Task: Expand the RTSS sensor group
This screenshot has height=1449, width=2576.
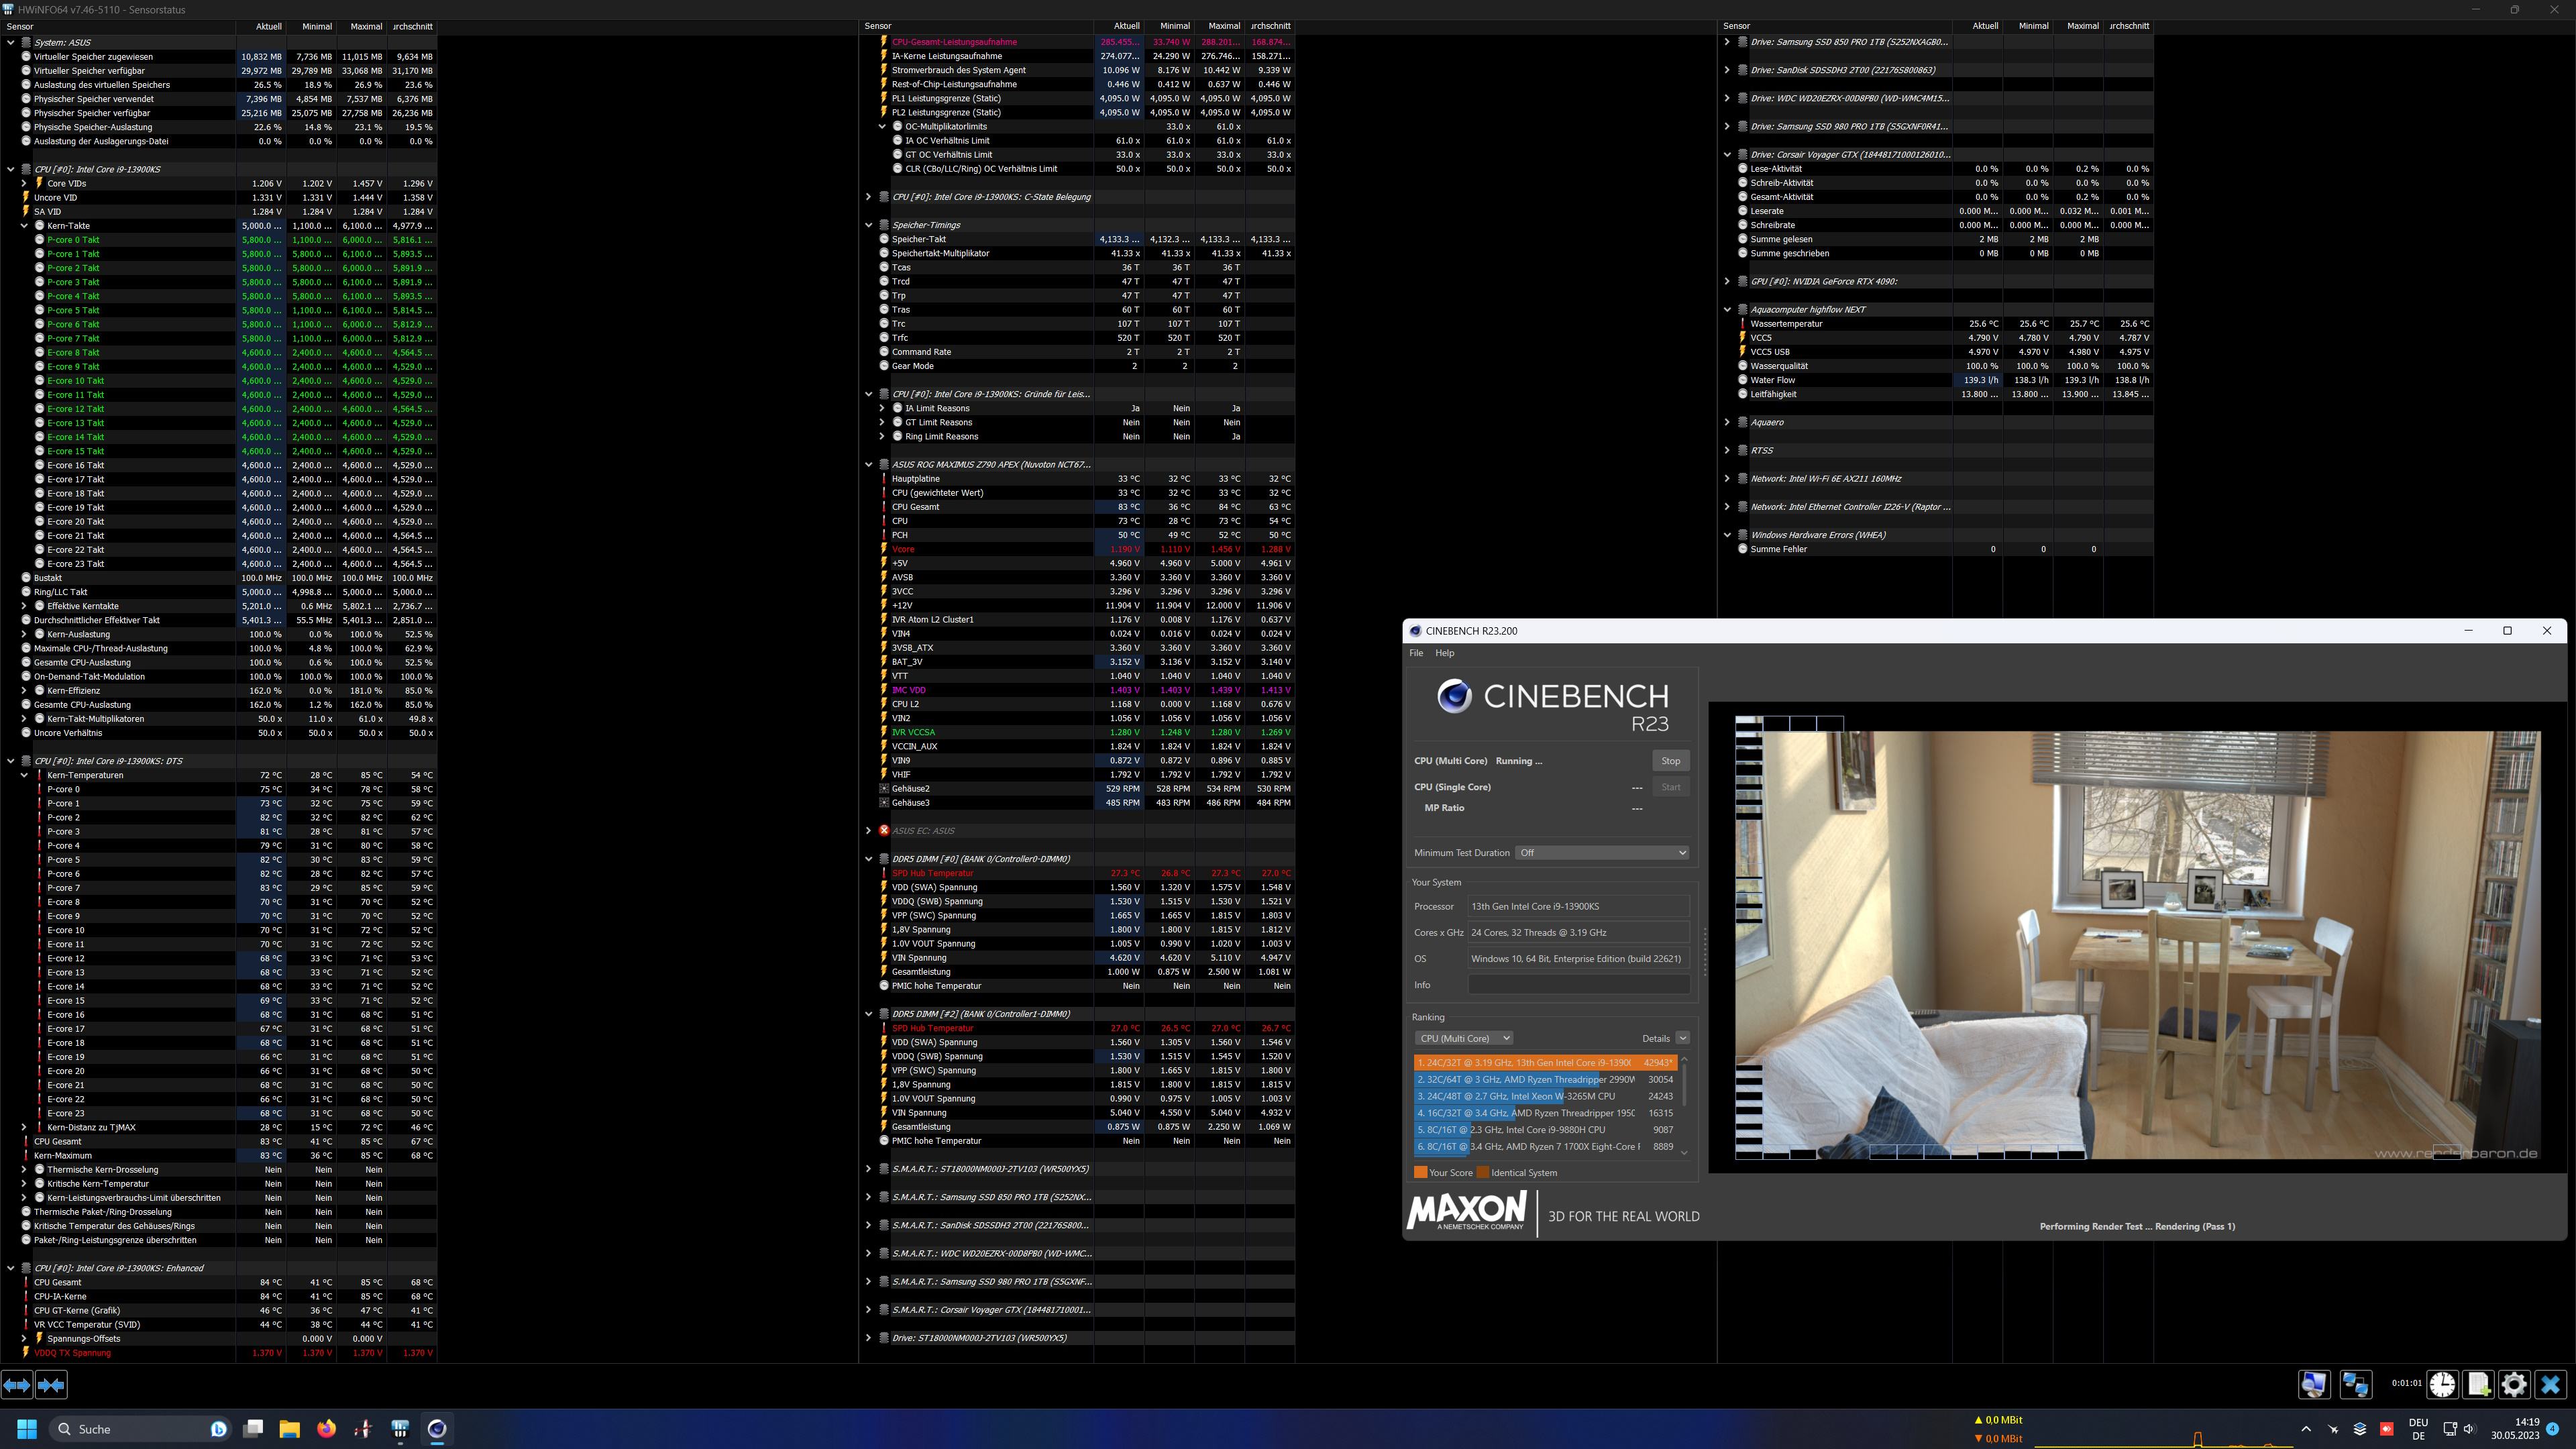Action: tap(1727, 450)
